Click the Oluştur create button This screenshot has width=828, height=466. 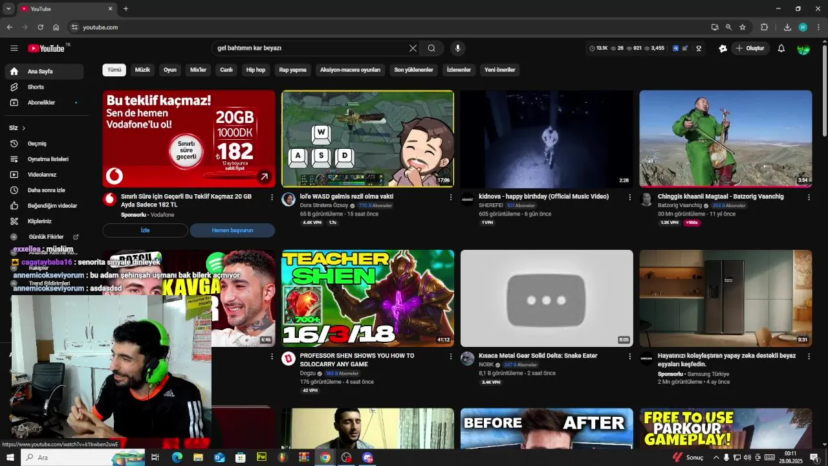pos(750,49)
